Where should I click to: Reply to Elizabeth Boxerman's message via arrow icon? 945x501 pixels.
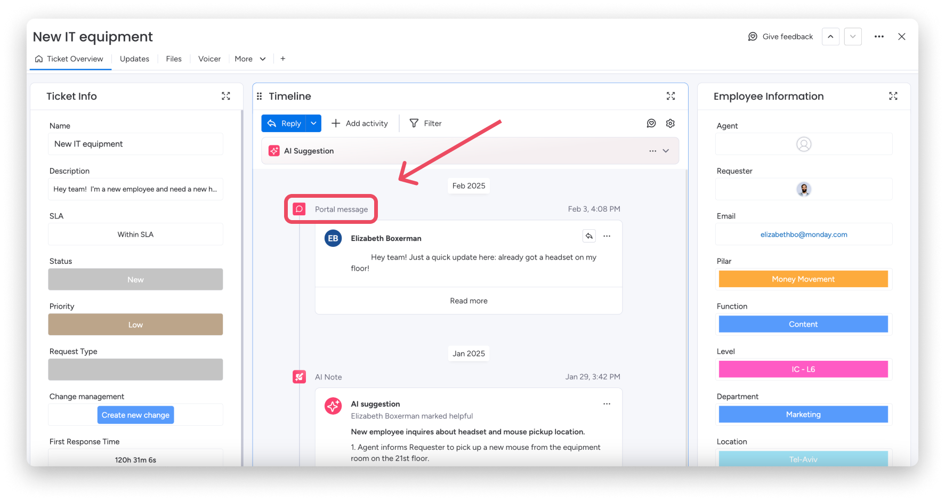589,236
